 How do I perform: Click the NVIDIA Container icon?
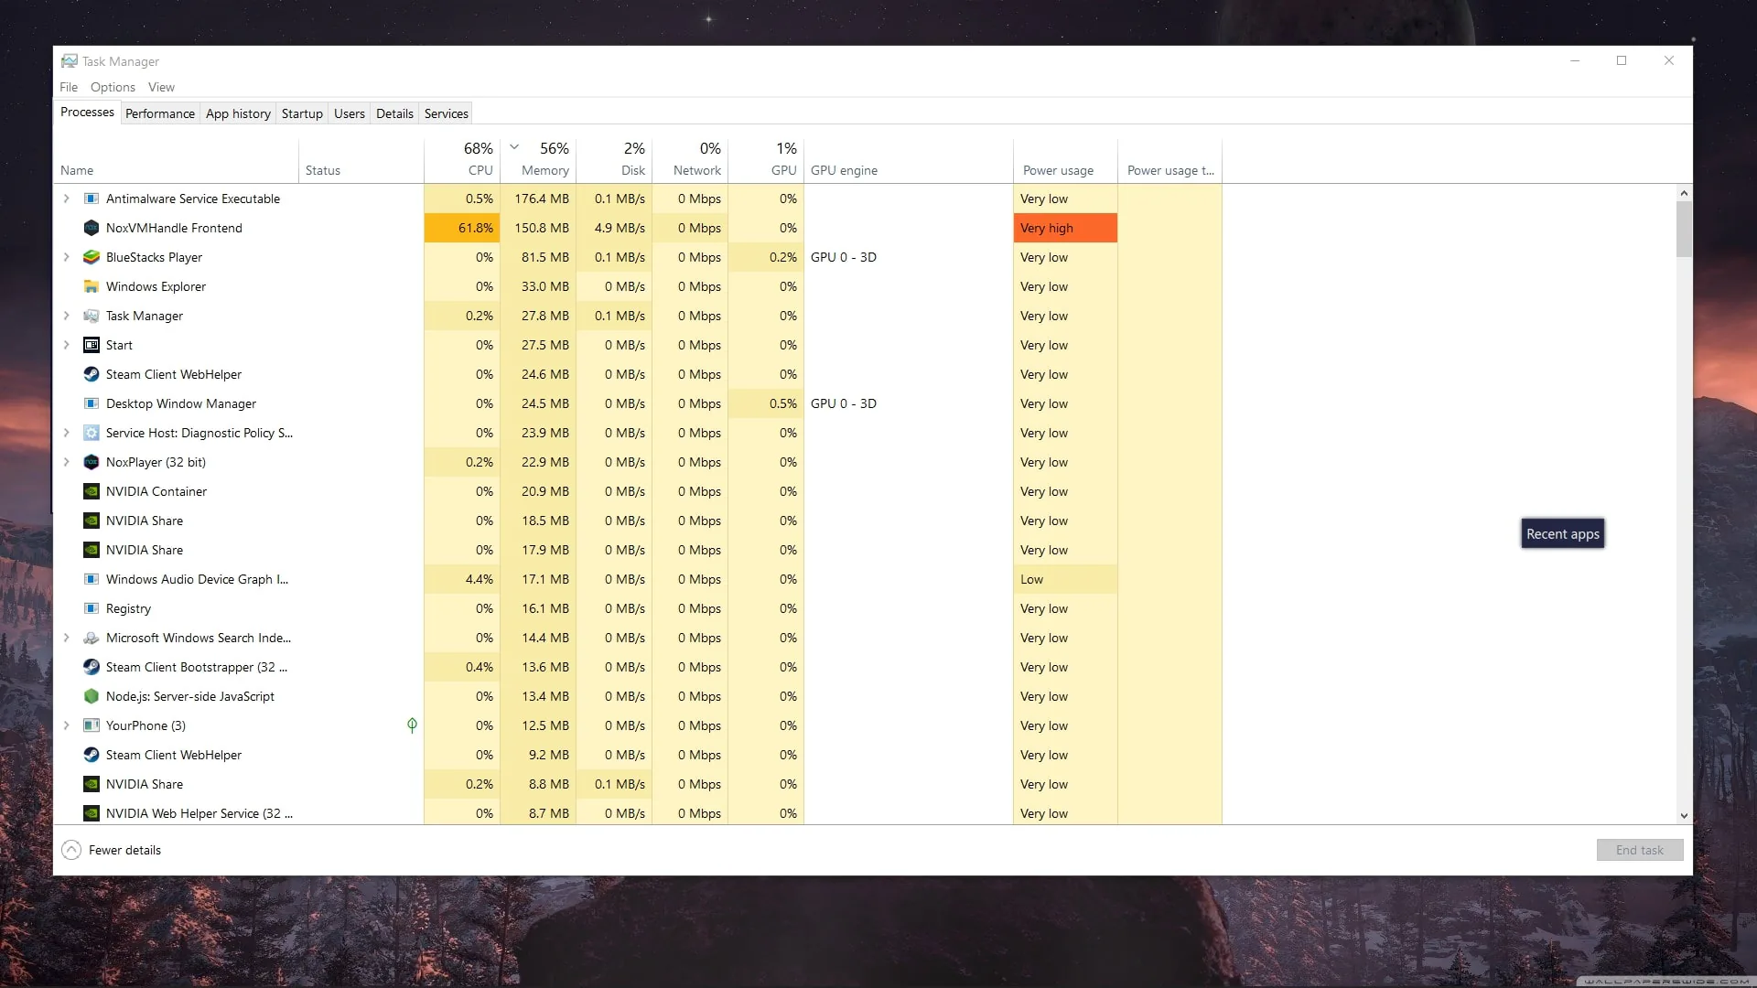(x=92, y=491)
